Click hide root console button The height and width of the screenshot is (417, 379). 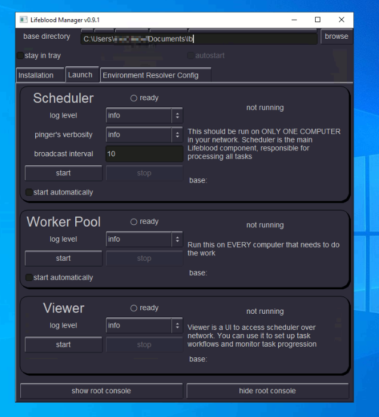pos(267,391)
